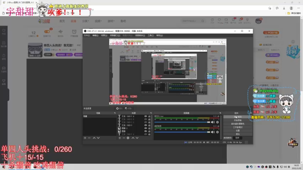Add a new scene with plus icon
The height and width of the screenshot is (170, 303).
tap(85, 138)
